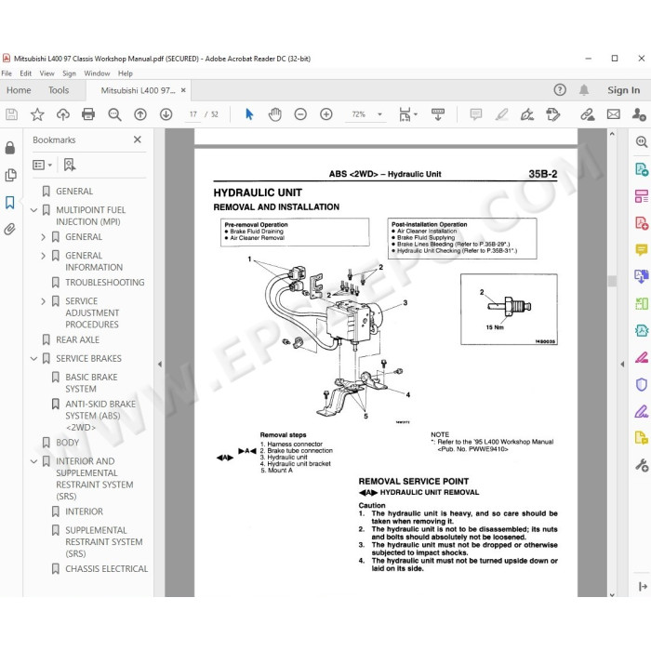This screenshot has width=651, height=651.
Task: Click the Print file icon
Action: tap(88, 114)
